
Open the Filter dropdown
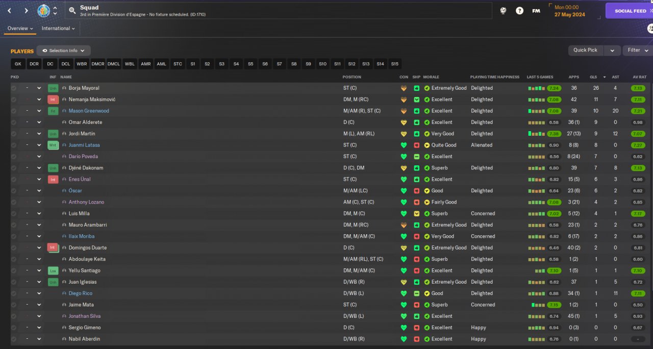[638, 50]
